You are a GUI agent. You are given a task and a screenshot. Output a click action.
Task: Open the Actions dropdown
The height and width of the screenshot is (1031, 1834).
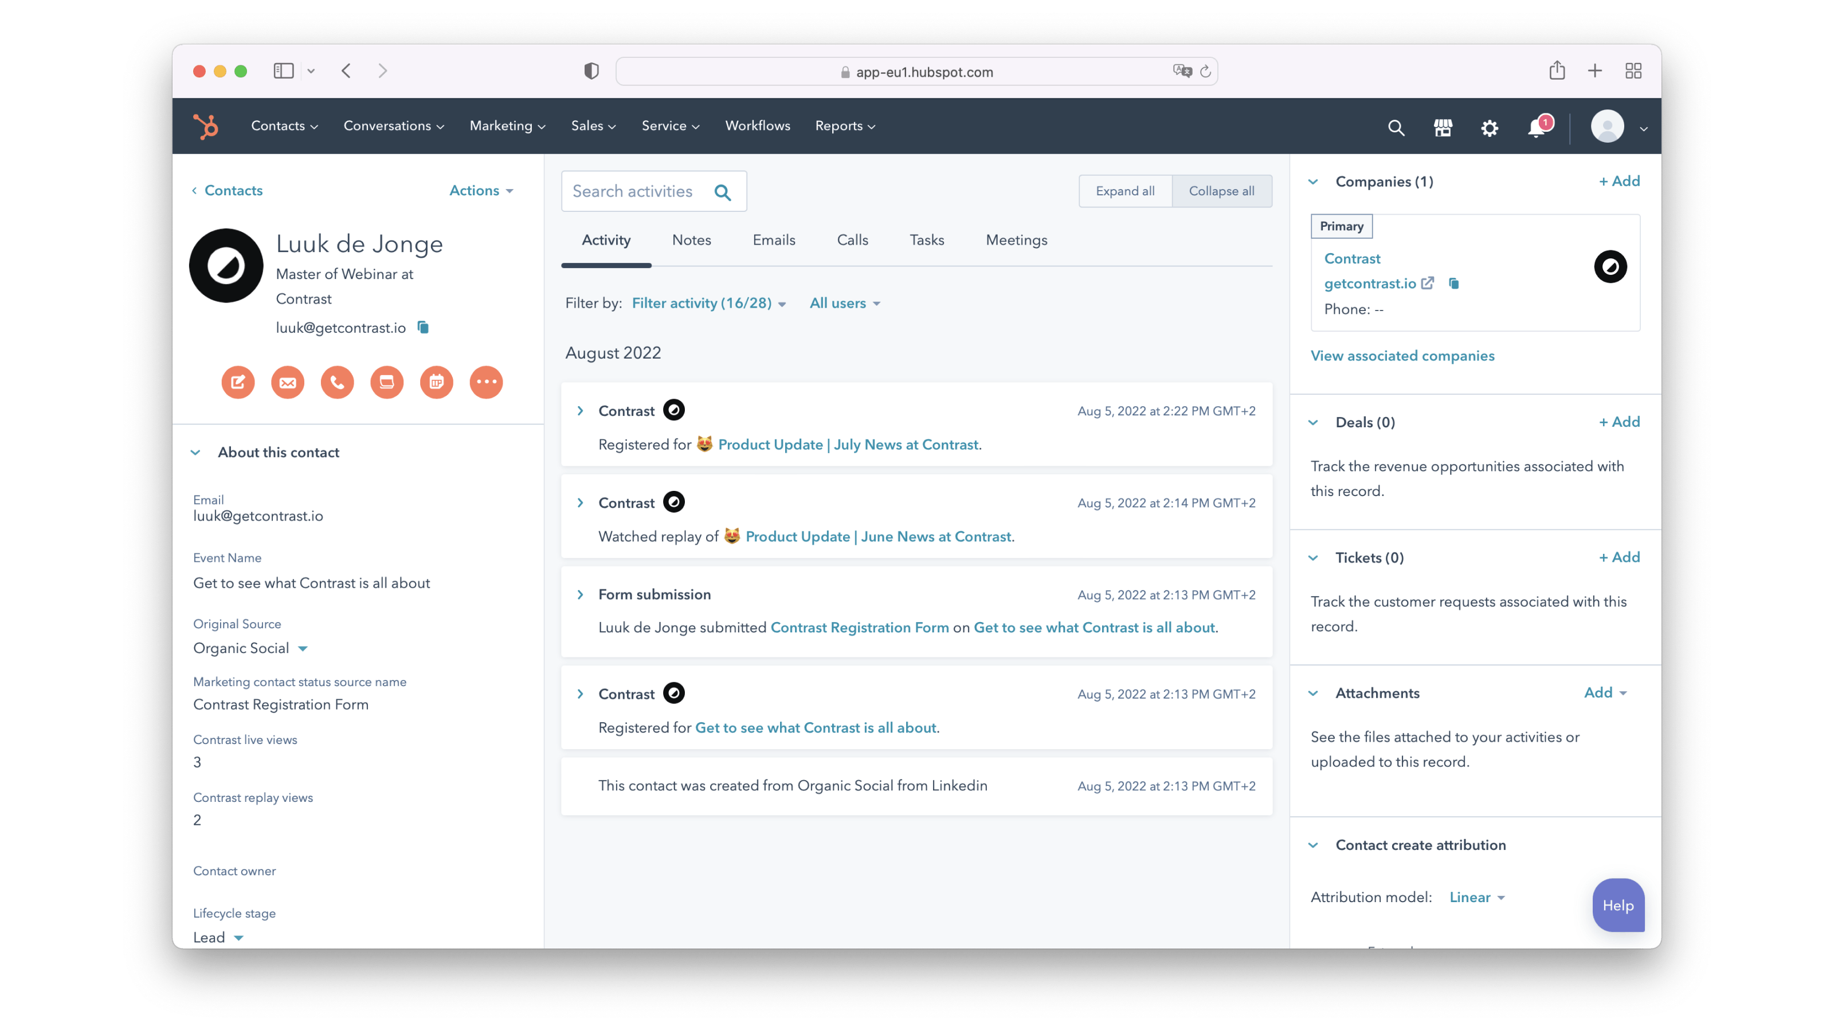[481, 191]
